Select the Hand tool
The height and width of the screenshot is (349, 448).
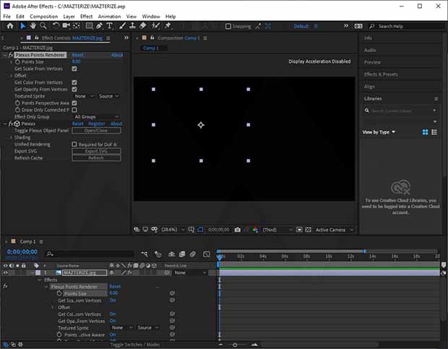coord(33,26)
